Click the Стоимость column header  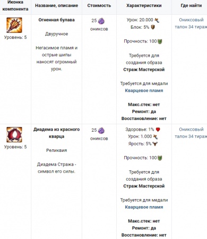[99, 5]
